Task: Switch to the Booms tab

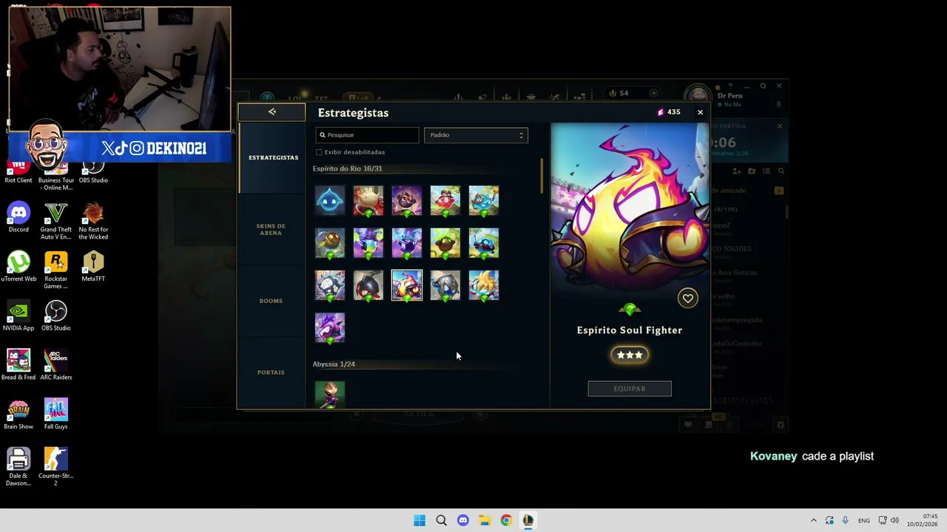Action: click(x=271, y=301)
